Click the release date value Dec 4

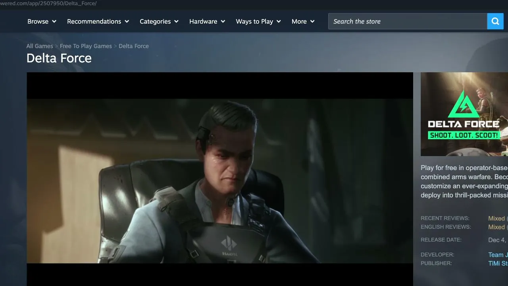click(x=498, y=240)
